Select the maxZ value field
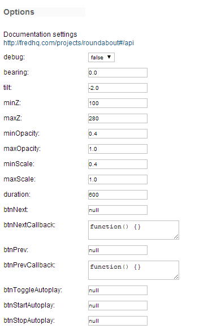This screenshot has width=217, height=329. coord(118,118)
